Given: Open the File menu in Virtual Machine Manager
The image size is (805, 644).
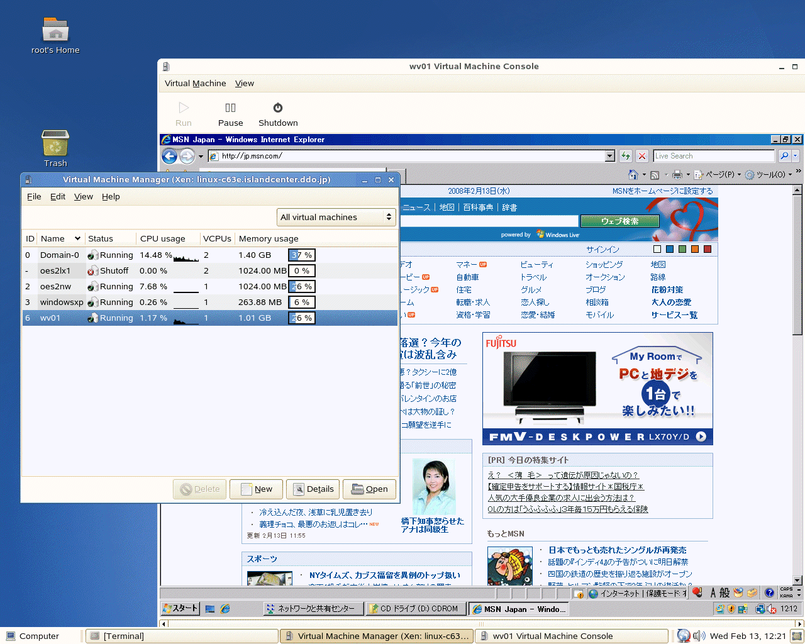Looking at the screenshot, I should pyautogui.click(x=34, y=197).
